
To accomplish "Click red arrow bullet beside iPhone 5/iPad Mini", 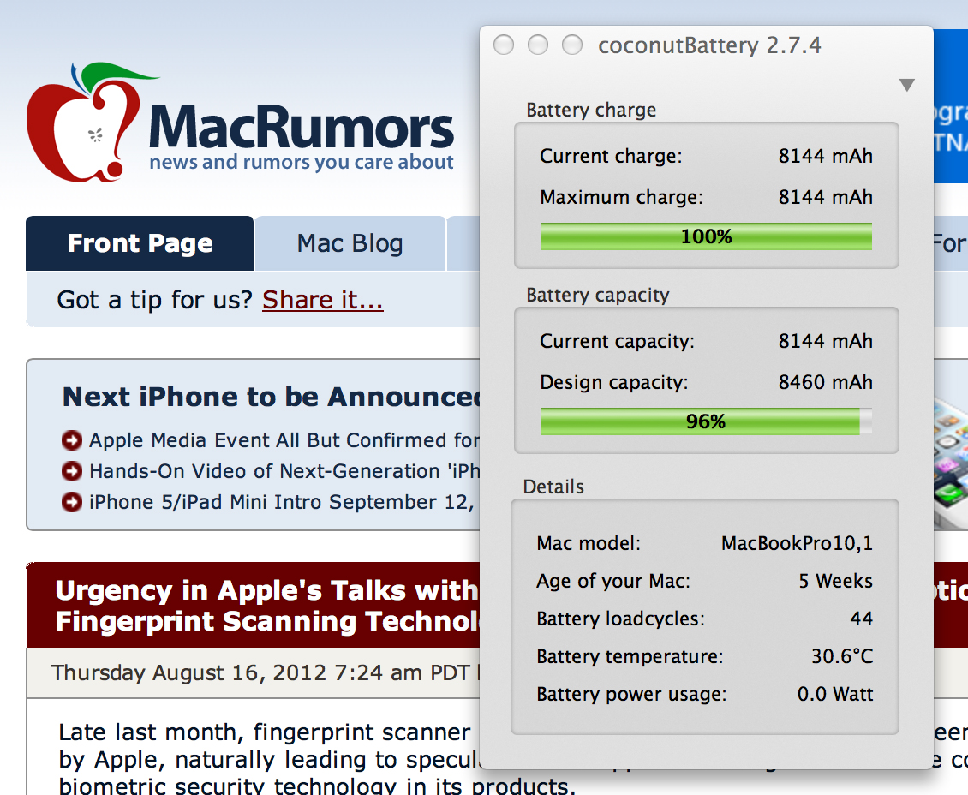I will click(72, 502).
